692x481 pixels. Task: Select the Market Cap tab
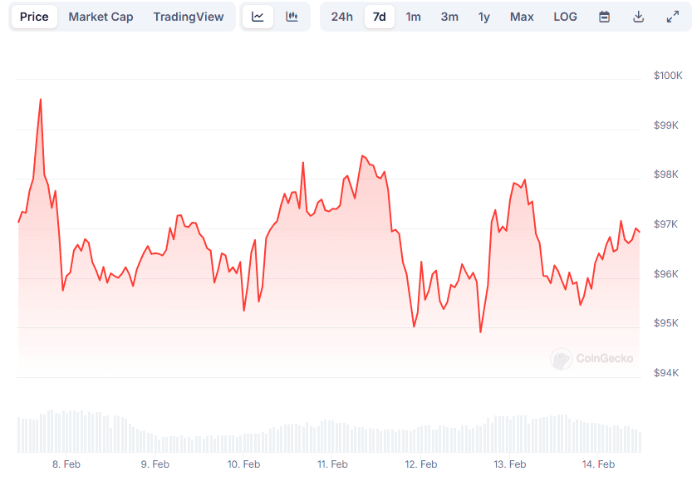101,17
